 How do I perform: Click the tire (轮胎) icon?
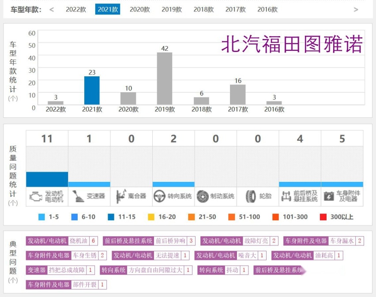pos(251,196)
